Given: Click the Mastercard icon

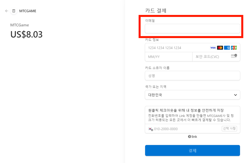Looking at the screenshot, I should tap(220, 48).
